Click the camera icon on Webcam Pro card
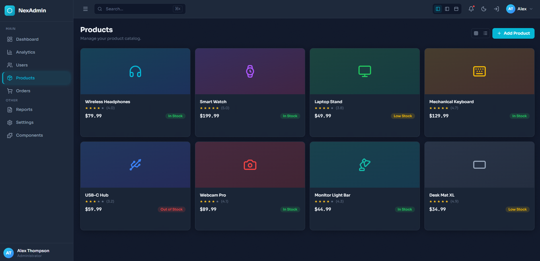Image resolution: width=540 pixels, height=261 pixels. click(250, 165)
